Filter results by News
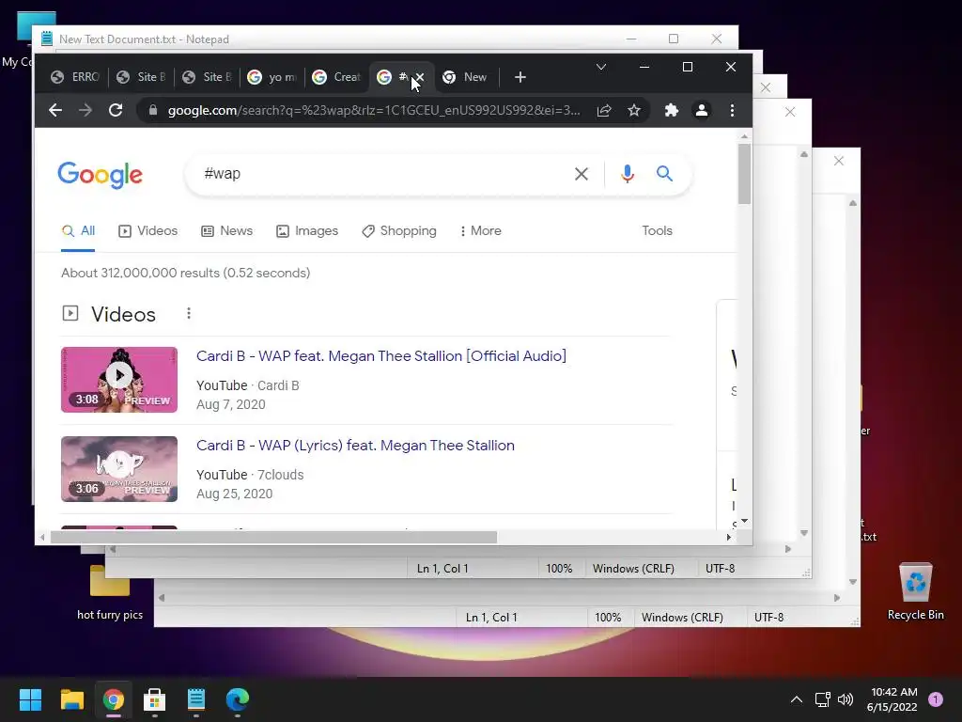The height and width of the screenshot is (722, 962). pos(227,231)
